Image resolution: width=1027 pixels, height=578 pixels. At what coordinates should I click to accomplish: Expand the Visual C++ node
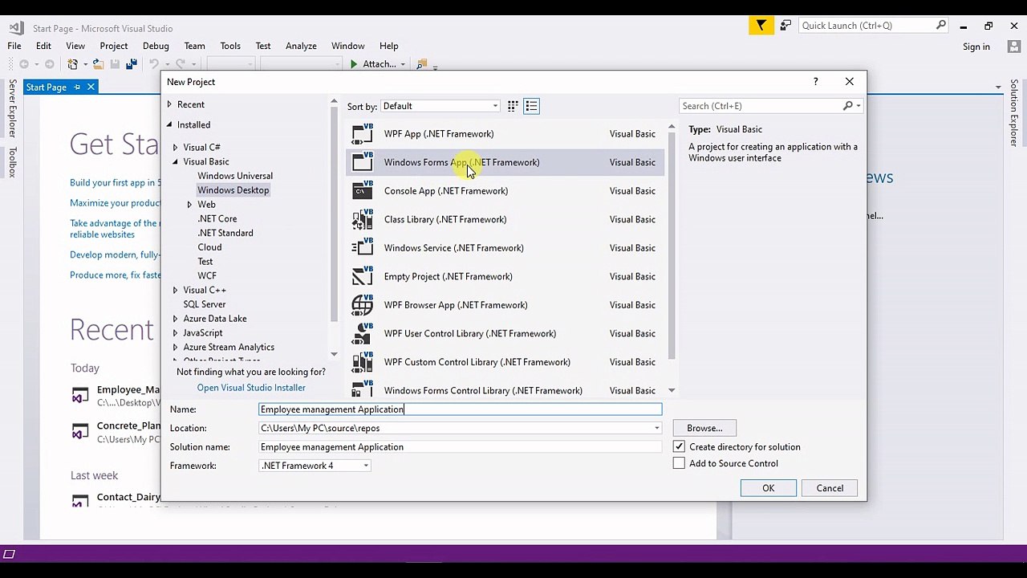tap(176, 290)
